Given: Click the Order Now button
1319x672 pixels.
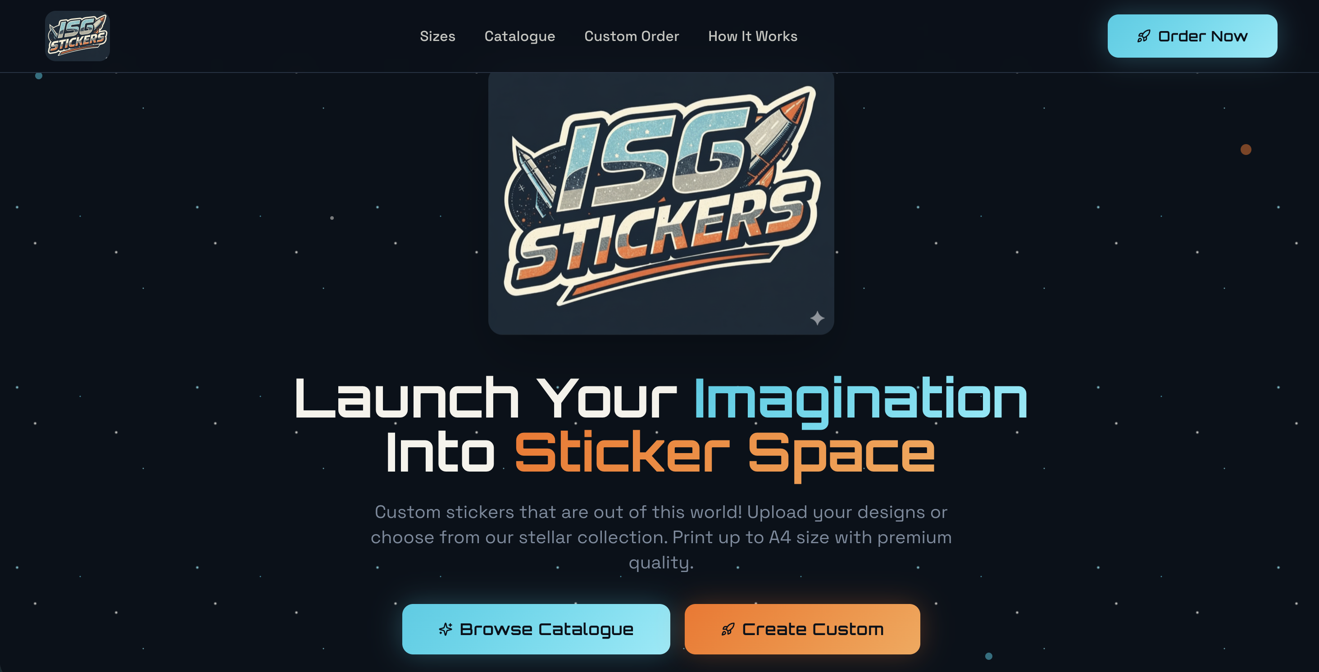Looking at the screenshot, I should click(1192, 36).
